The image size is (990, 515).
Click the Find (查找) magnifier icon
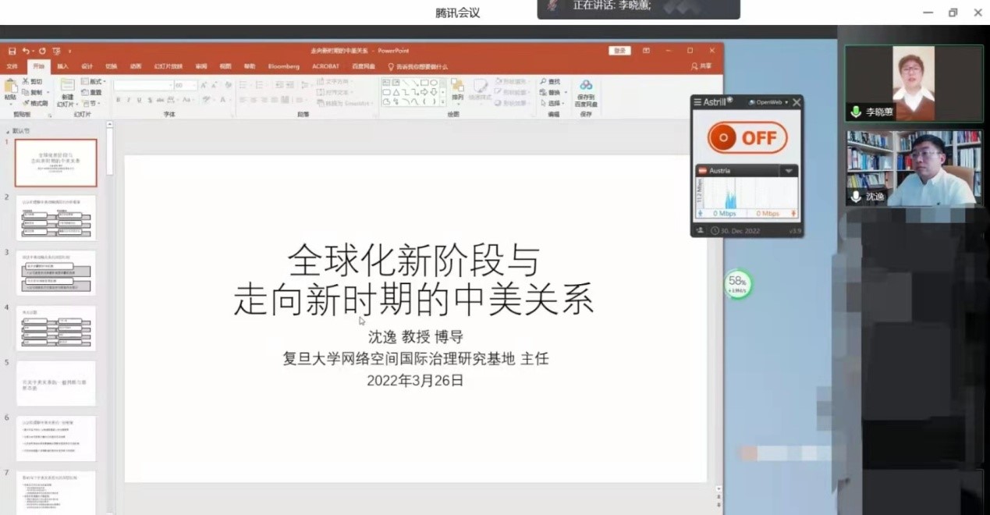pos(544,81)
